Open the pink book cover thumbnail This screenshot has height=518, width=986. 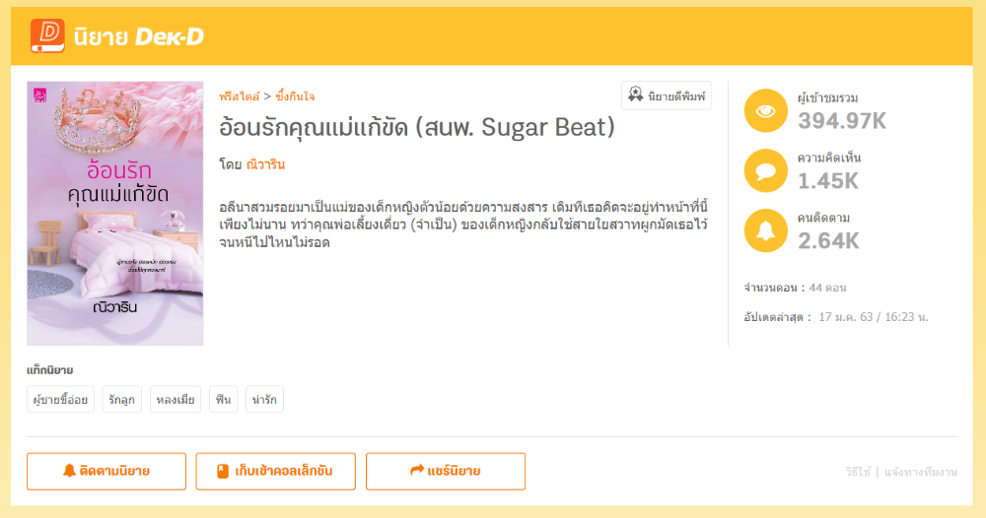coord(115,213)
